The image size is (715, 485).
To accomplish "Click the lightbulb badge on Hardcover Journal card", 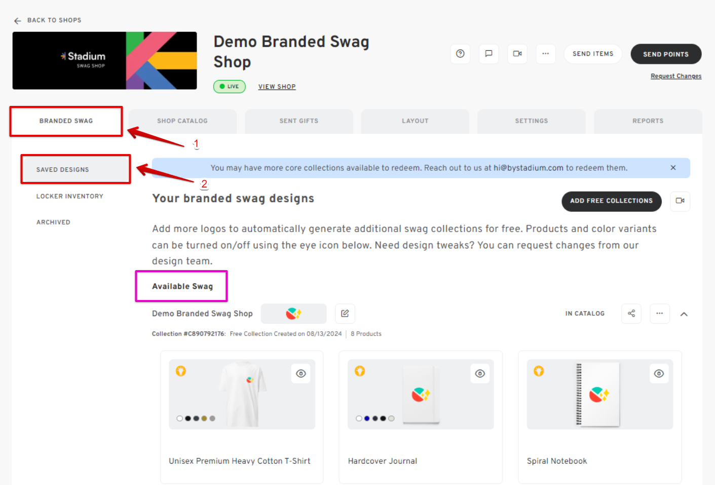I will 360,371.
